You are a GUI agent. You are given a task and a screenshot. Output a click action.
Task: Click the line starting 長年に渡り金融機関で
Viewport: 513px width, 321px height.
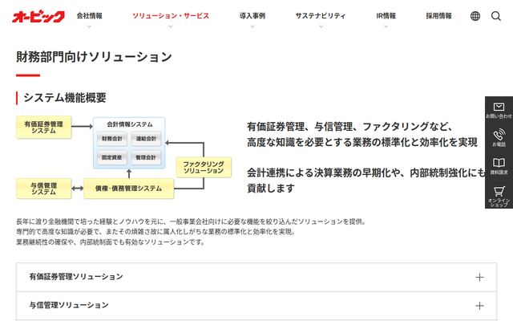point(191,221)
